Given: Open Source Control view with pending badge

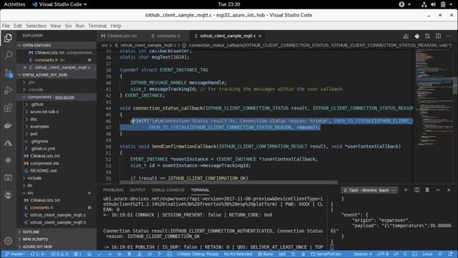Looking at the screenshot, I should tap(8, 73).
